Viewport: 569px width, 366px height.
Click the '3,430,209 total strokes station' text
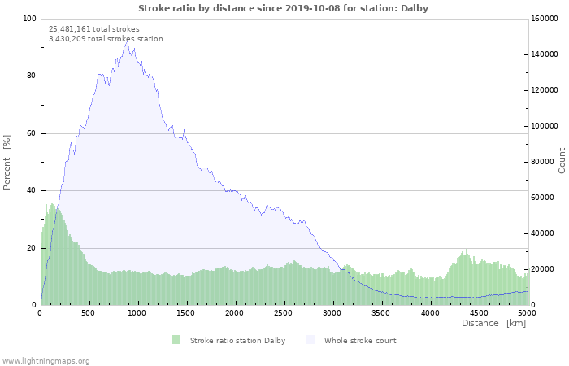click(x=105, y=39)
